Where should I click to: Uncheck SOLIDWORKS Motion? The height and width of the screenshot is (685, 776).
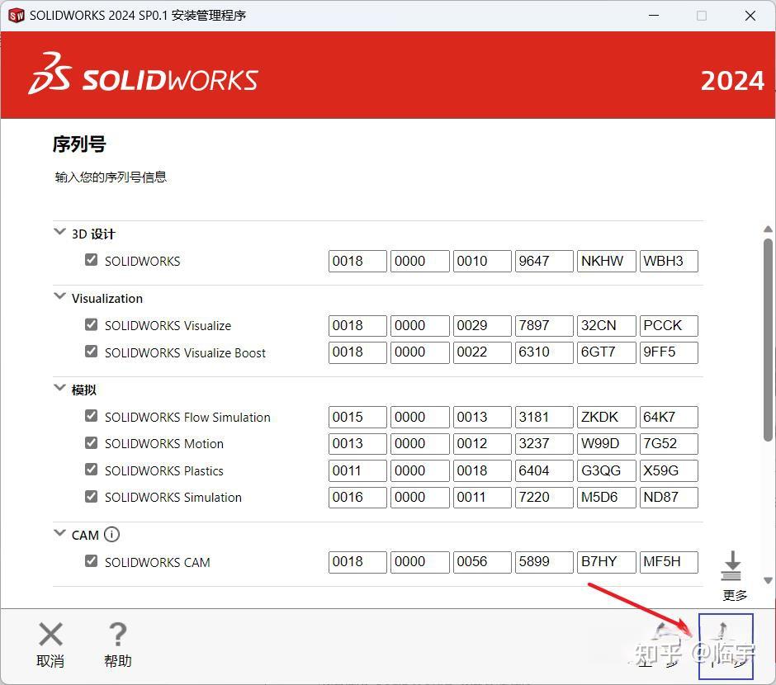91,443
